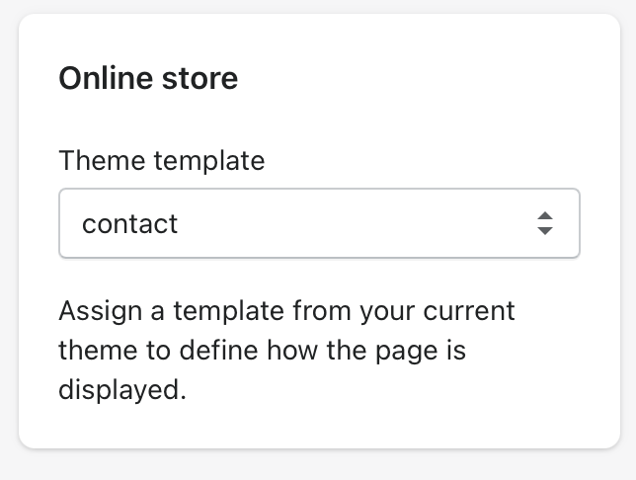Viewport: 636px width, 480px height.
Task: Click the "Online store" card heading
Action: [148, 78]
